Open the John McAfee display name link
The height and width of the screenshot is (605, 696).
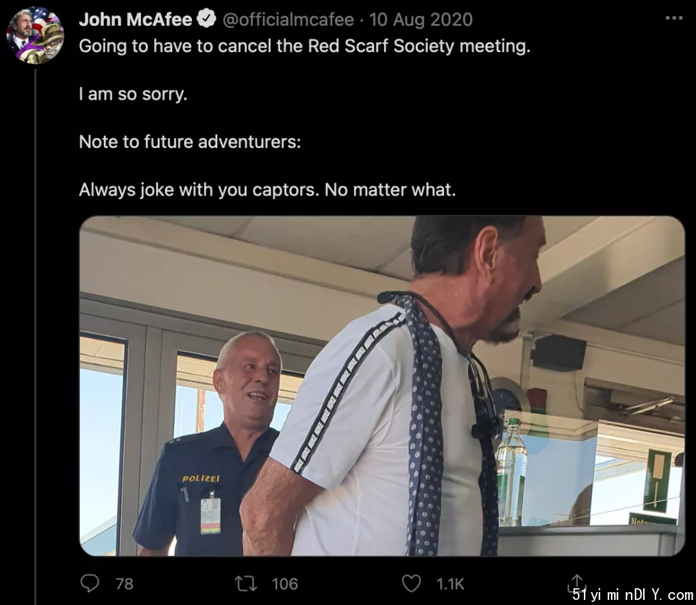click(x=135, y=19)
